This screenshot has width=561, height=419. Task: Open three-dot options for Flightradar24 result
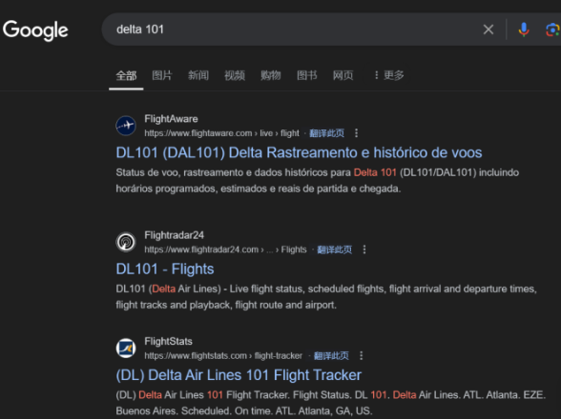click(x=364, y=249)
